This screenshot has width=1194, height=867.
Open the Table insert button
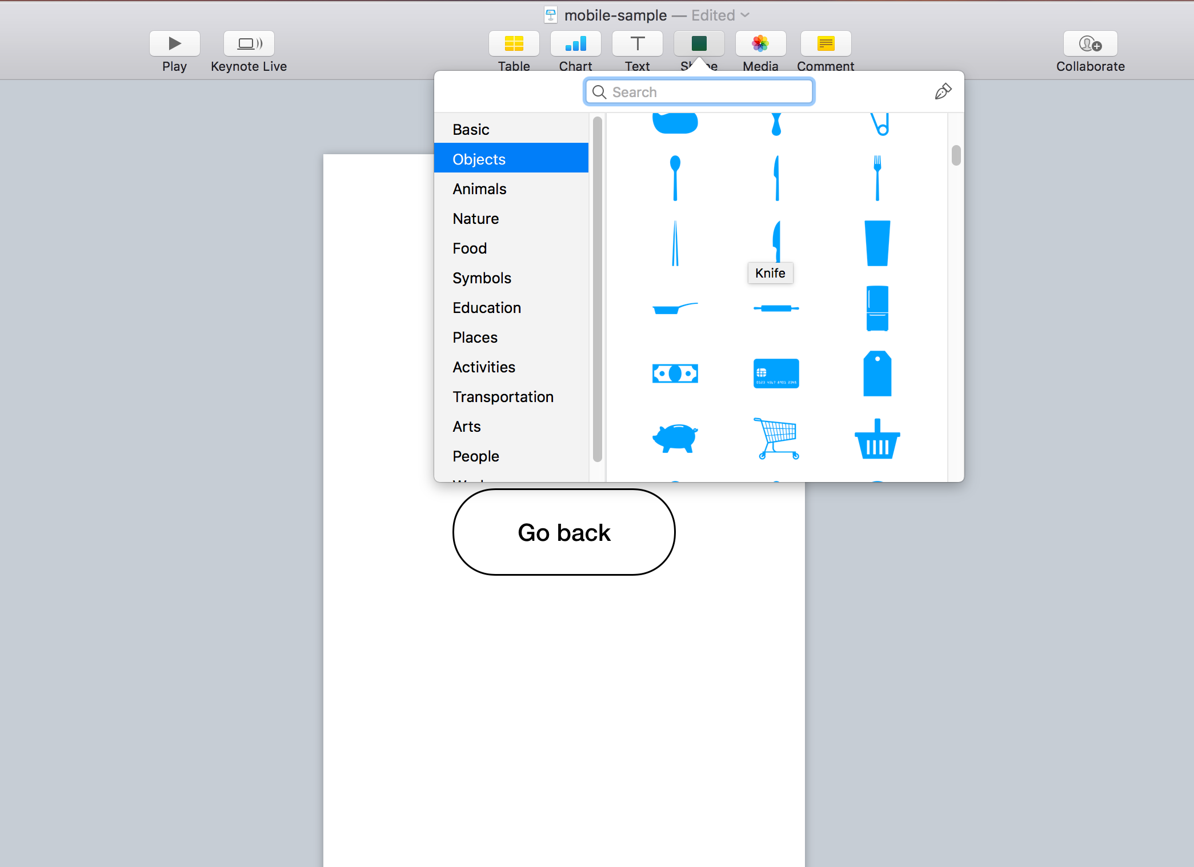click(514, 44)
